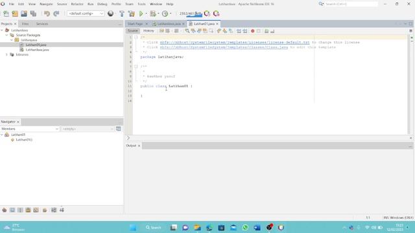
Task: Open the default config dropdown
Action: (x=86, y=14)
